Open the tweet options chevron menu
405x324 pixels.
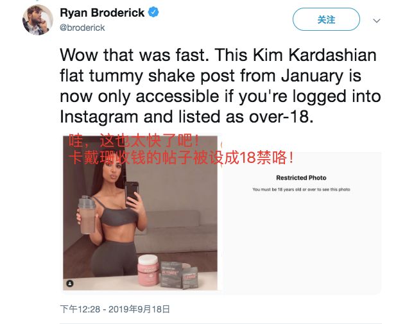click(x=377, y=21)
